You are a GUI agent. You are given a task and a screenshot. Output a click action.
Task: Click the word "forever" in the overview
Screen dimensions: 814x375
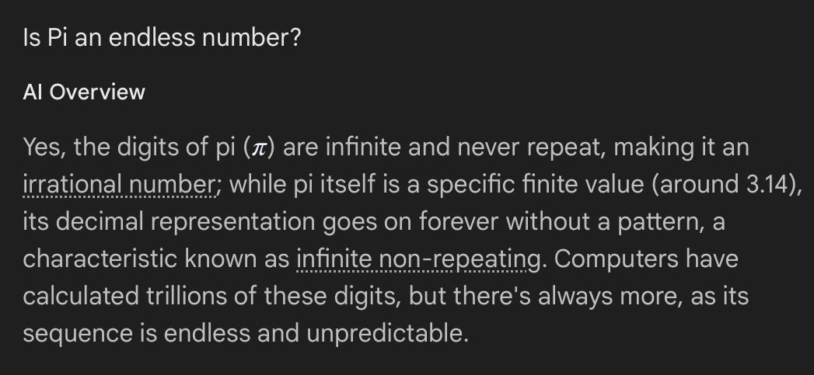[x=459, y=222]
